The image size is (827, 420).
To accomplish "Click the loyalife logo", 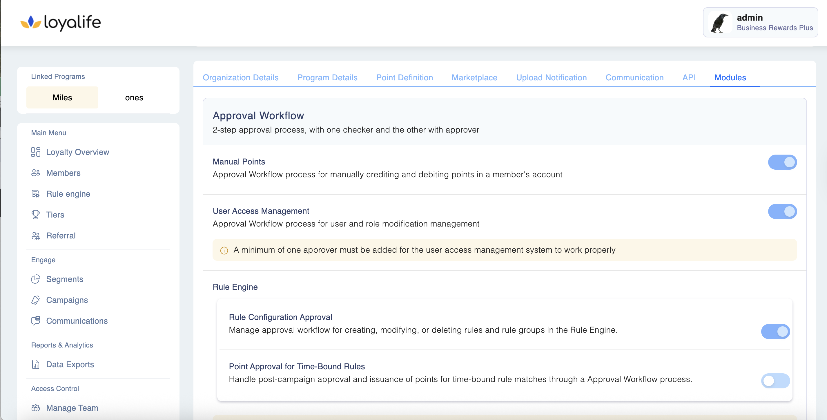I will tap(61, 22).
